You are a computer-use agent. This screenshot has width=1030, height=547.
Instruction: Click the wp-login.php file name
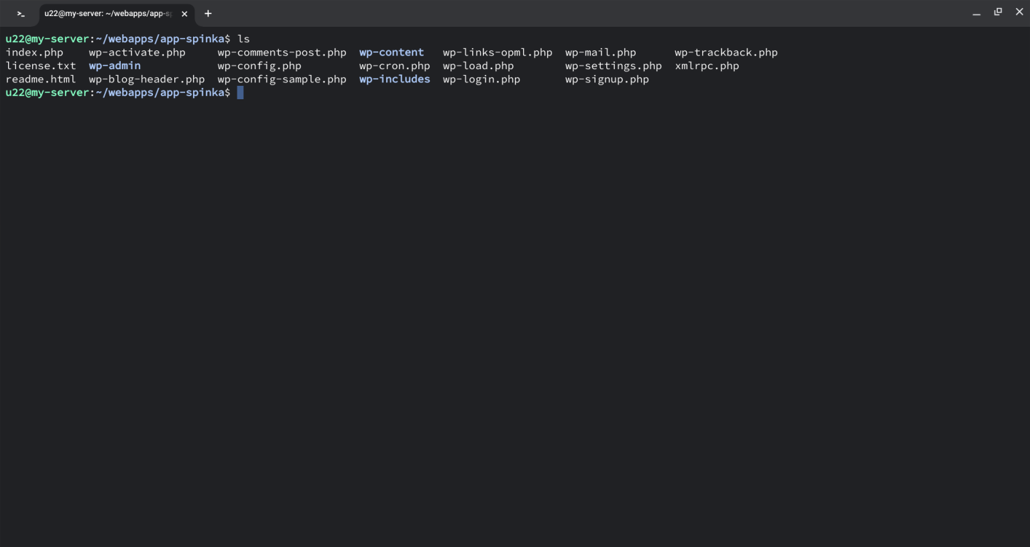pos(481,78)
